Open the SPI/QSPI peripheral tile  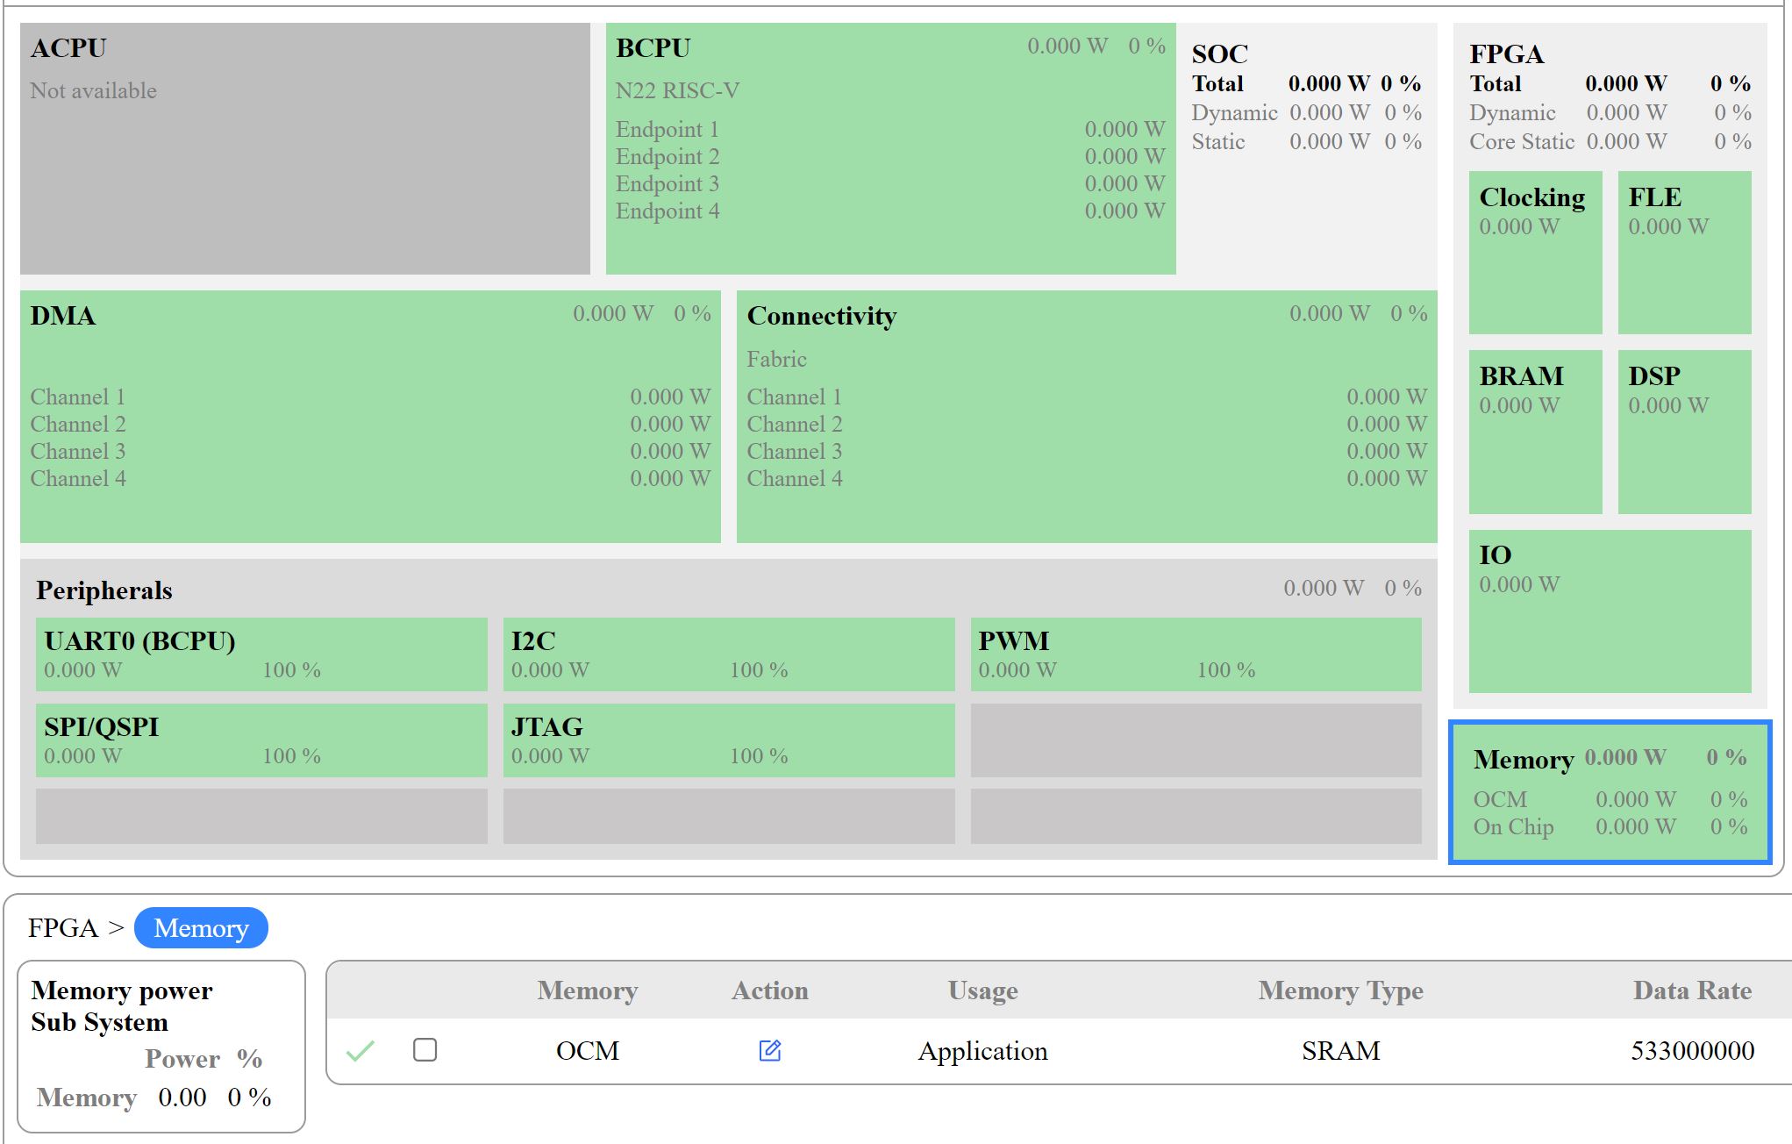pos(261,740)
